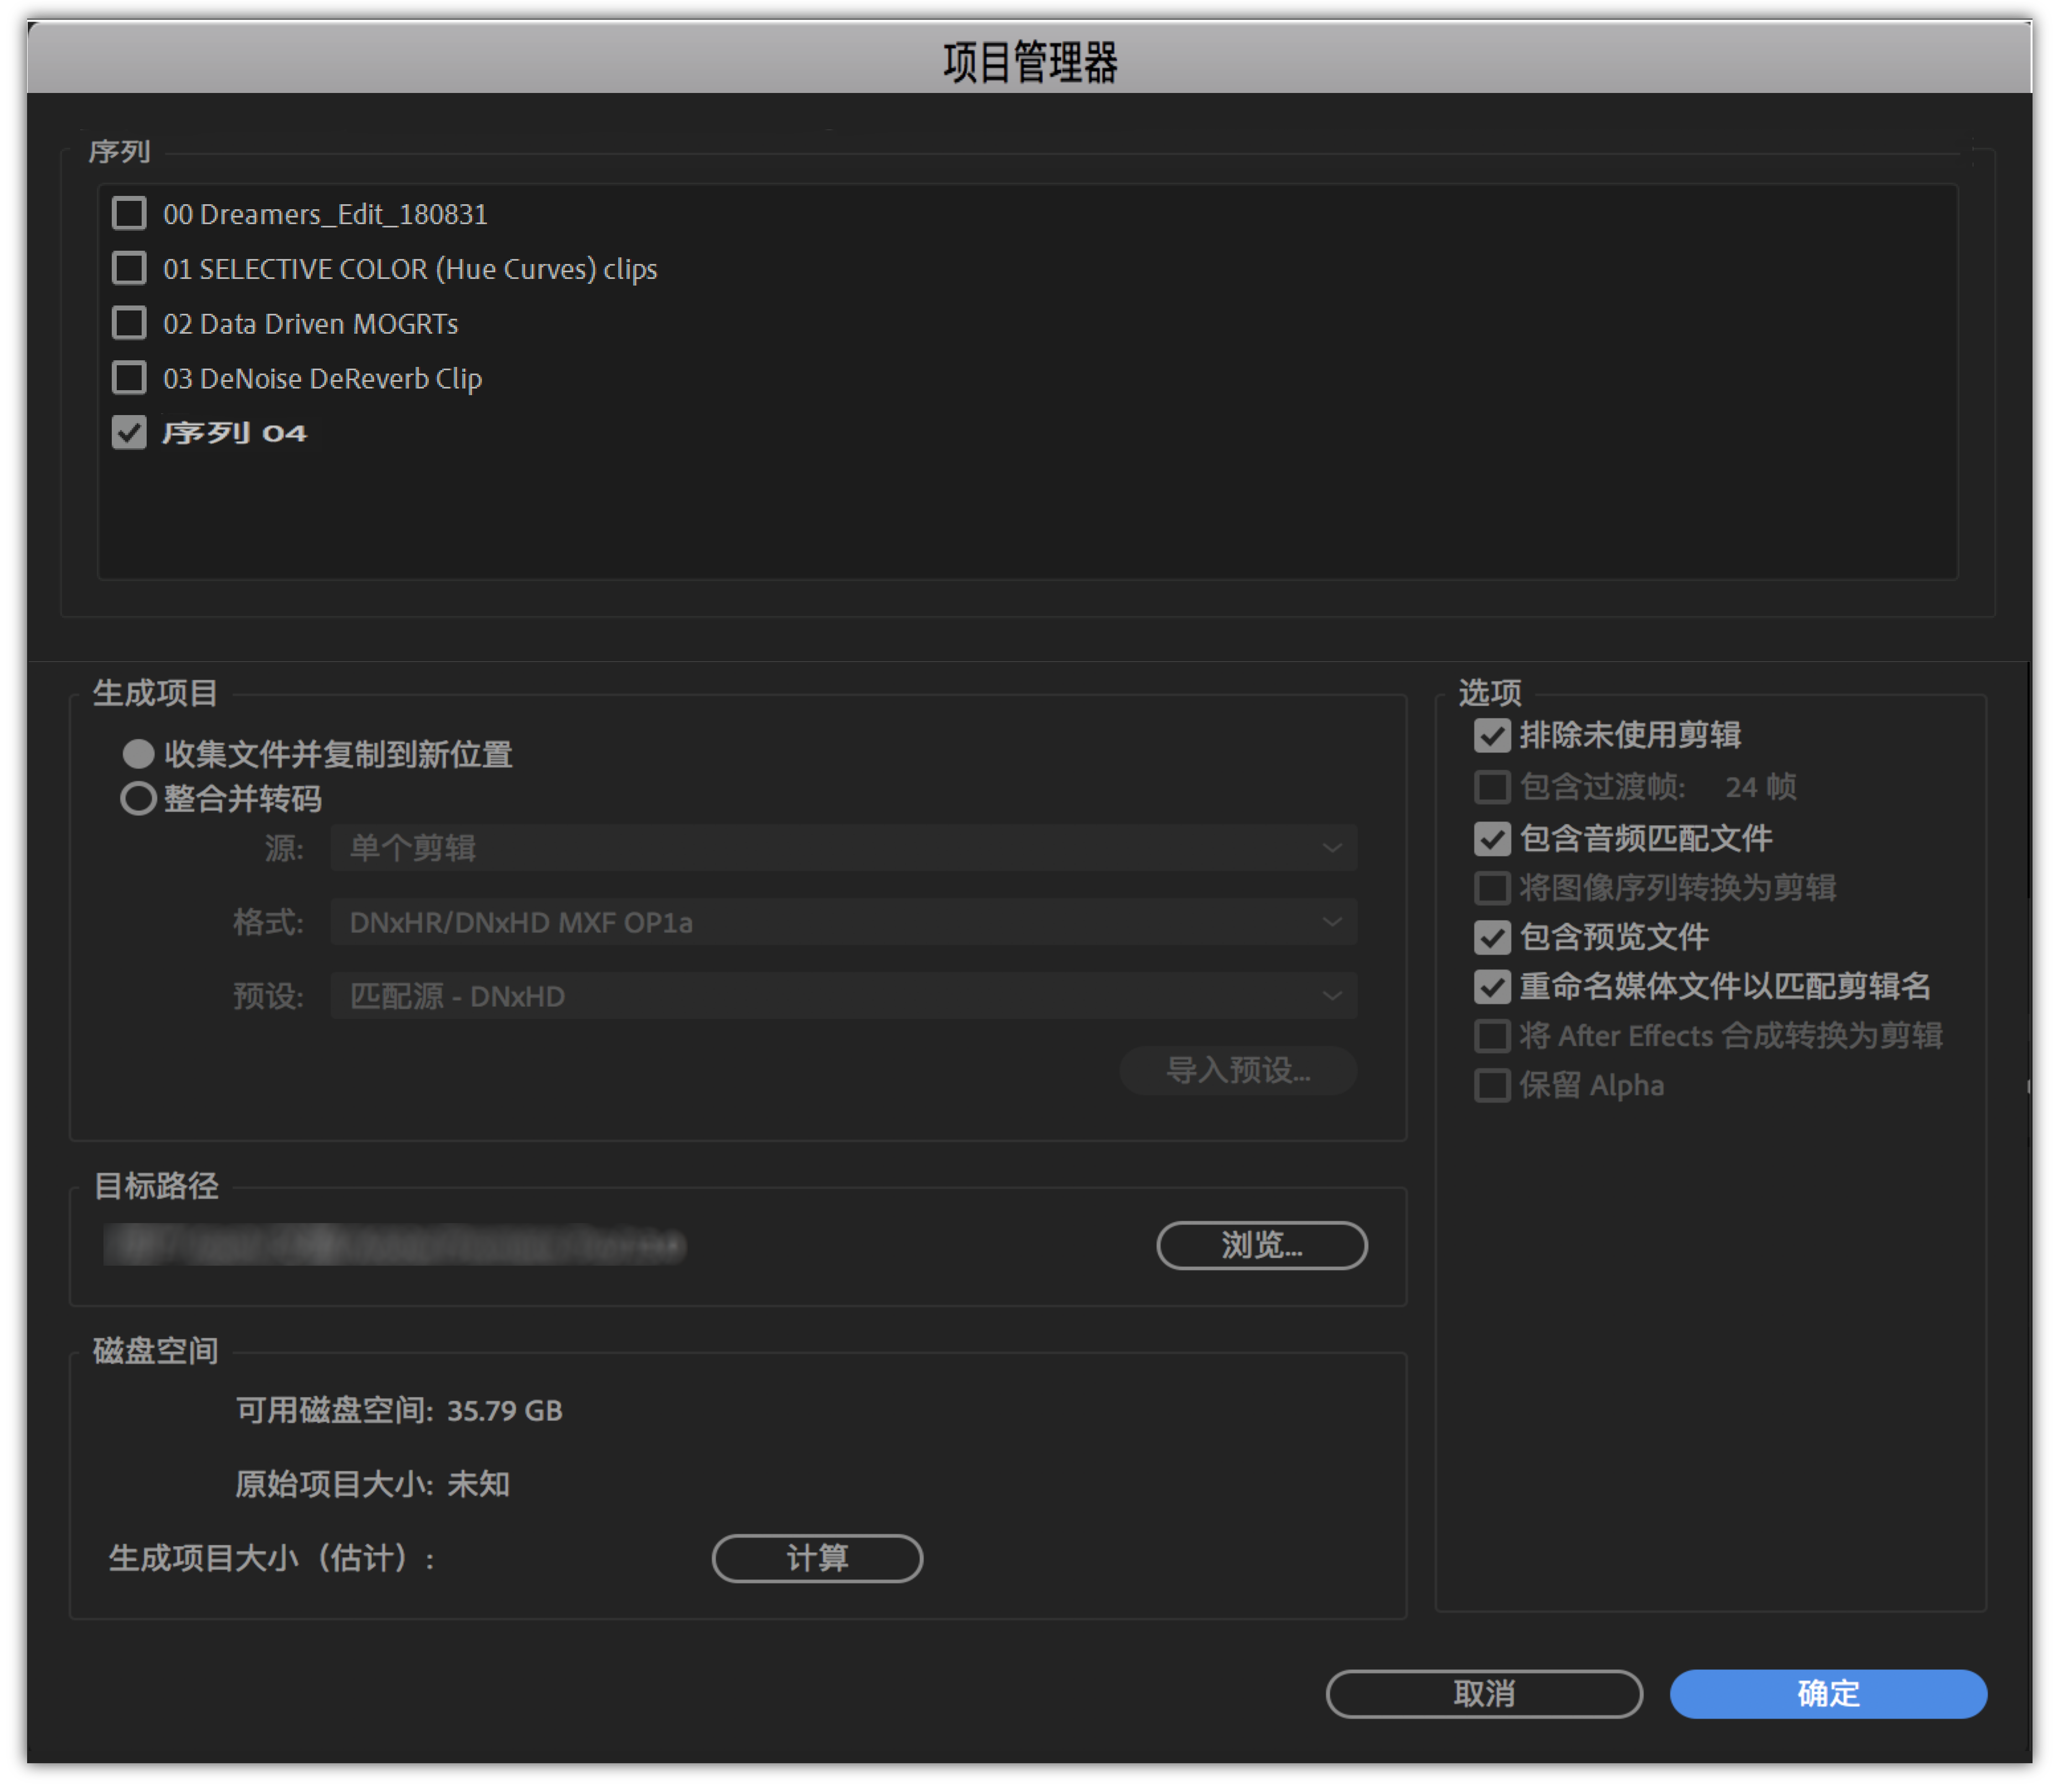Click the blurred target path text
2053x1792 pixels.
(395, 1246)
